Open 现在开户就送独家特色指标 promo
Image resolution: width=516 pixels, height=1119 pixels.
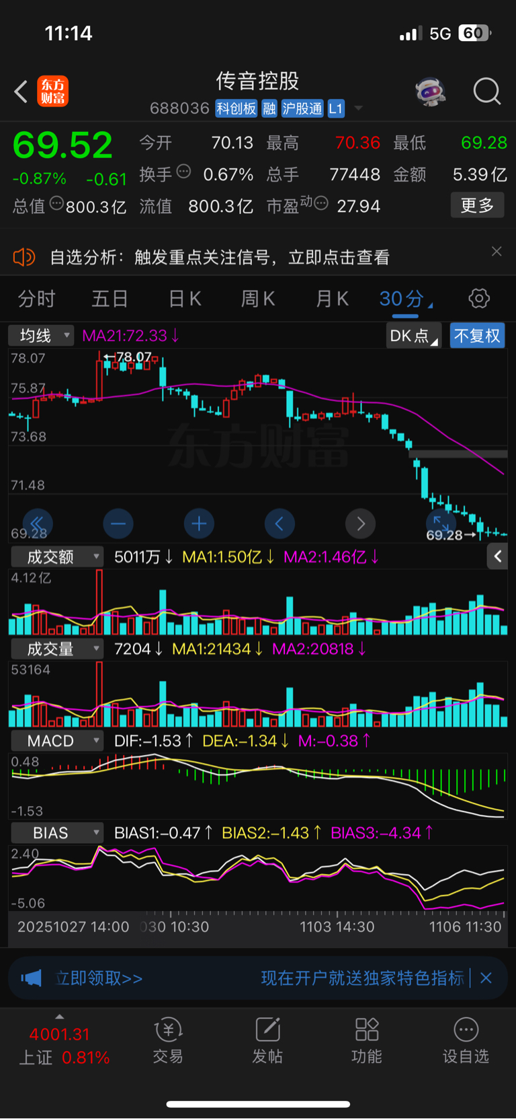363,978
